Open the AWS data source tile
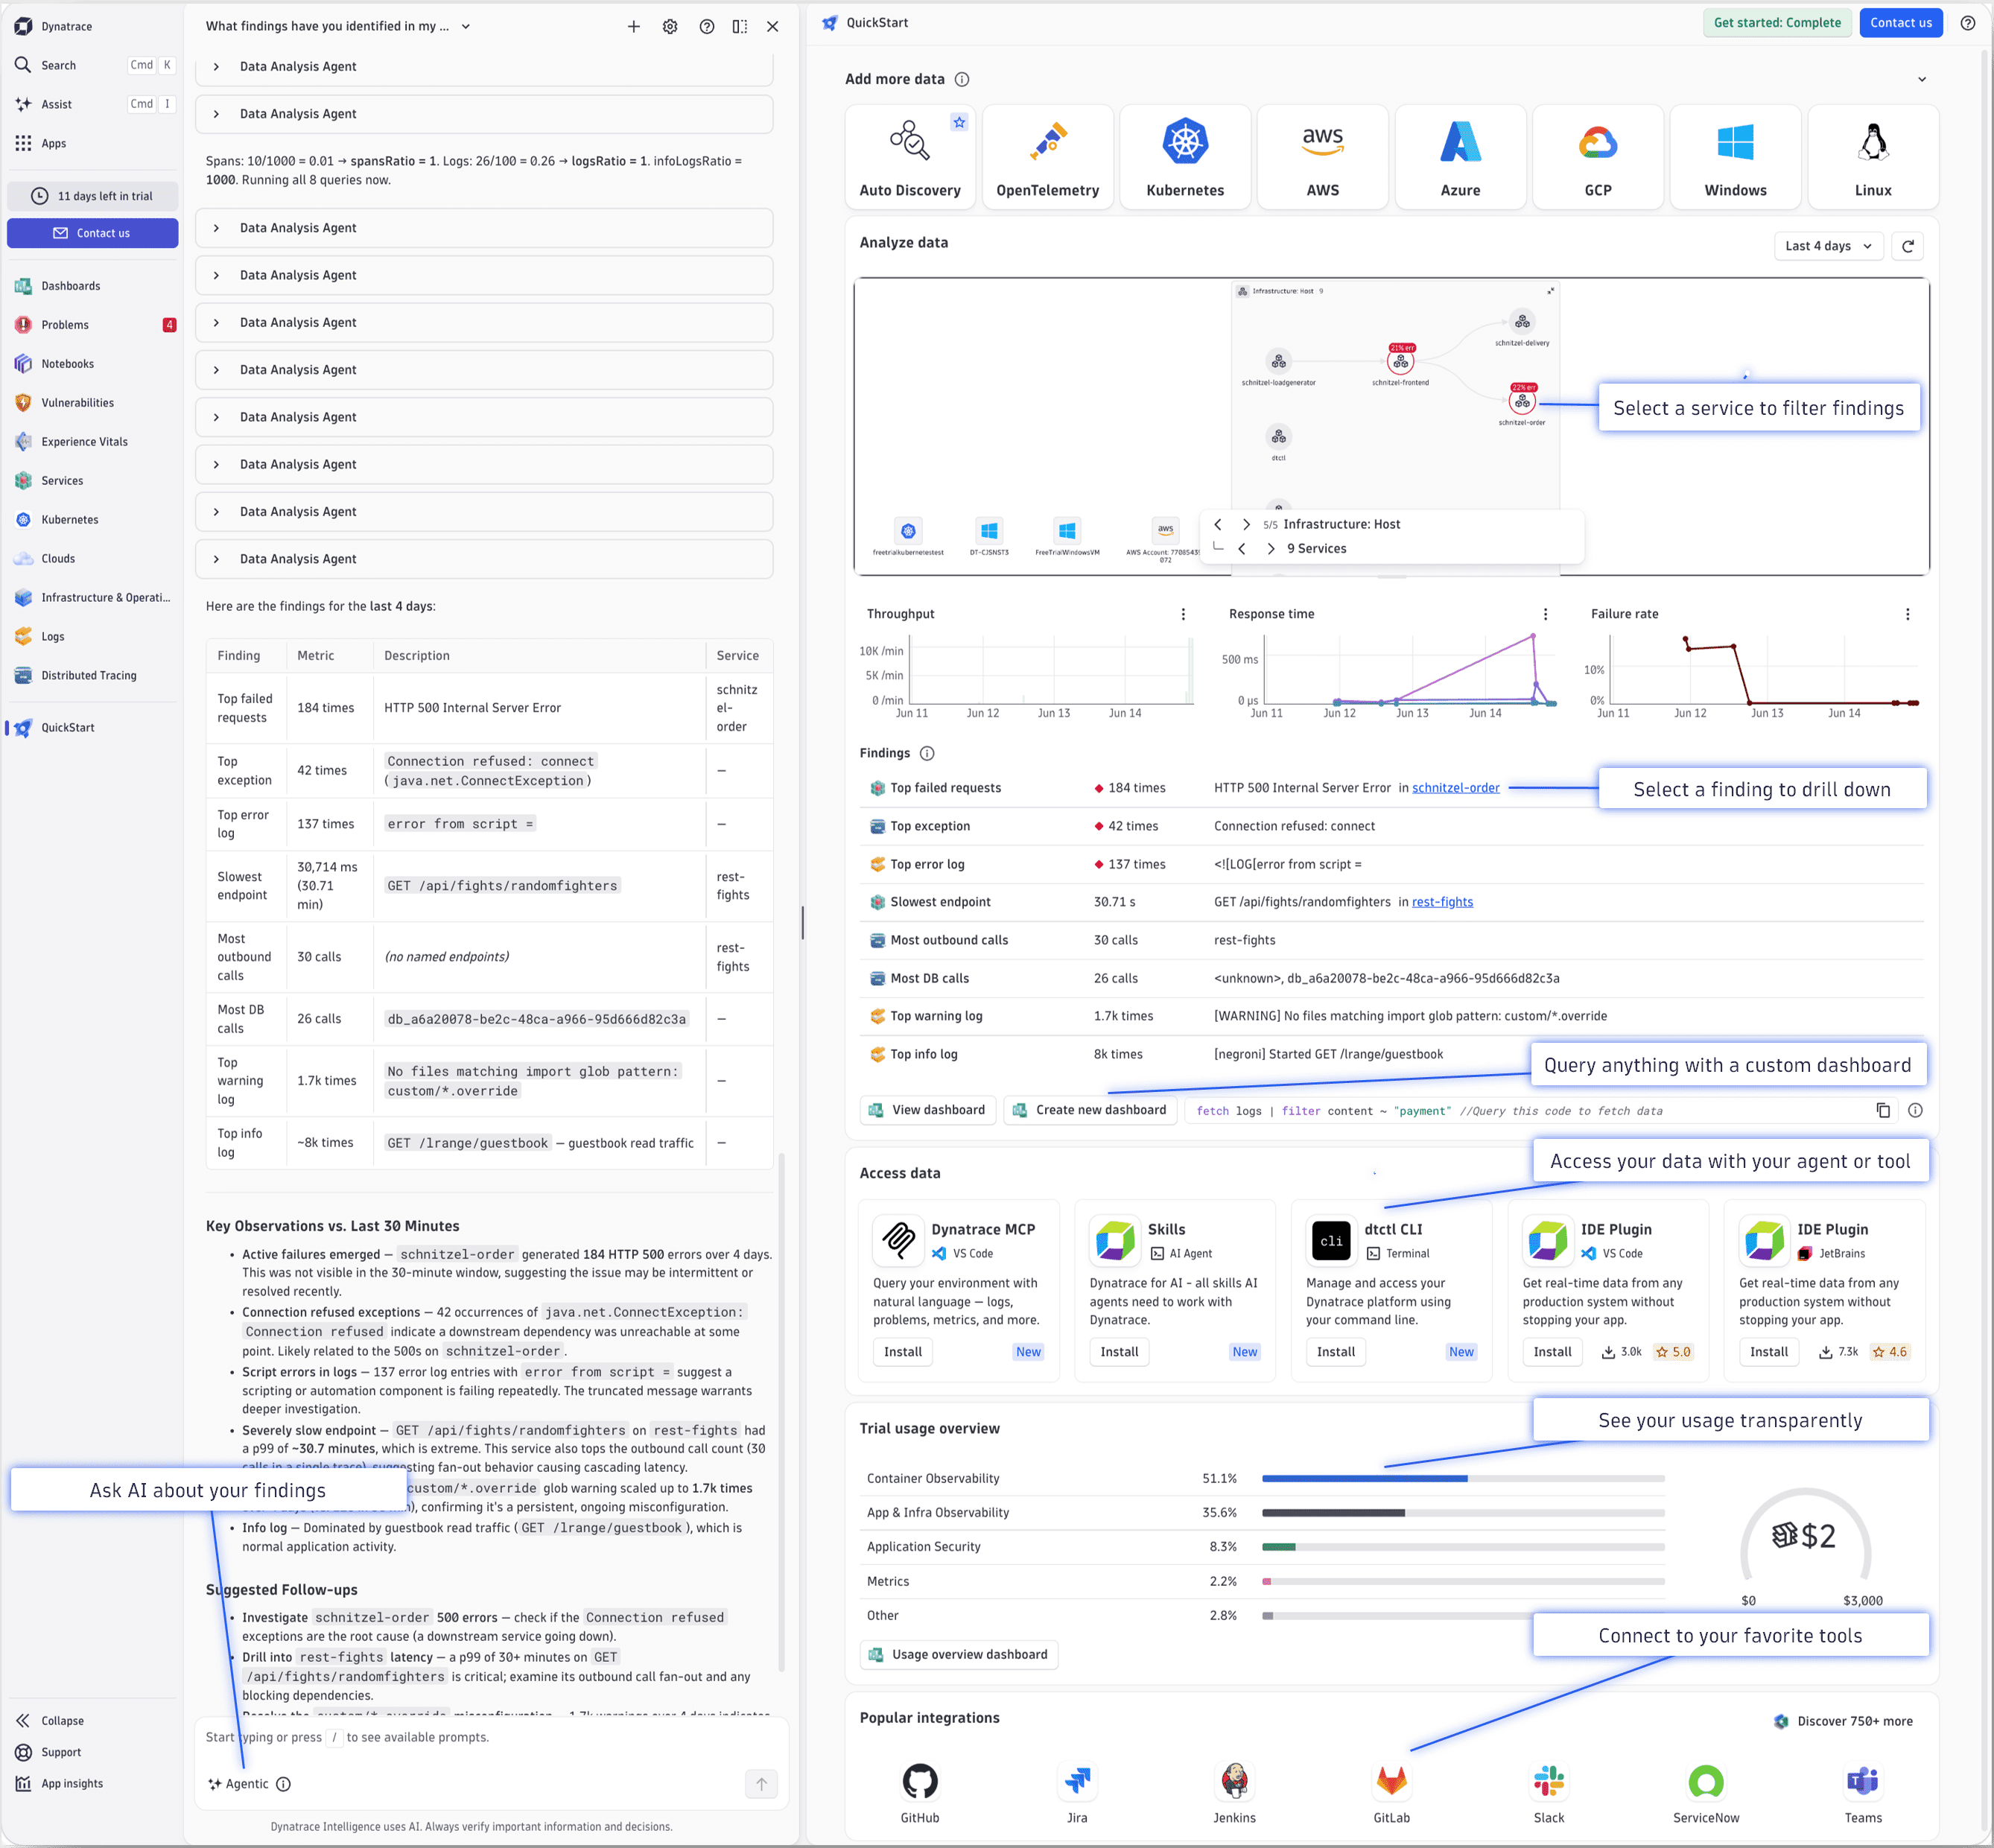The height and width of the screenshot is (1848, 1994). [1322, 157]
